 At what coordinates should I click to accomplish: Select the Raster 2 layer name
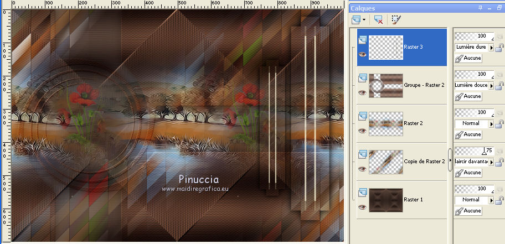pyautogui.click(x=413, y=123)
